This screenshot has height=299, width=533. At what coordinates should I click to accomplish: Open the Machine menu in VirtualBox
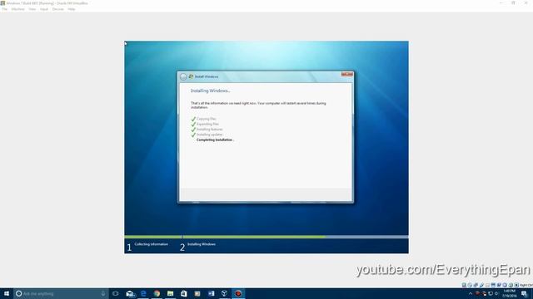[x=18, y=9]
